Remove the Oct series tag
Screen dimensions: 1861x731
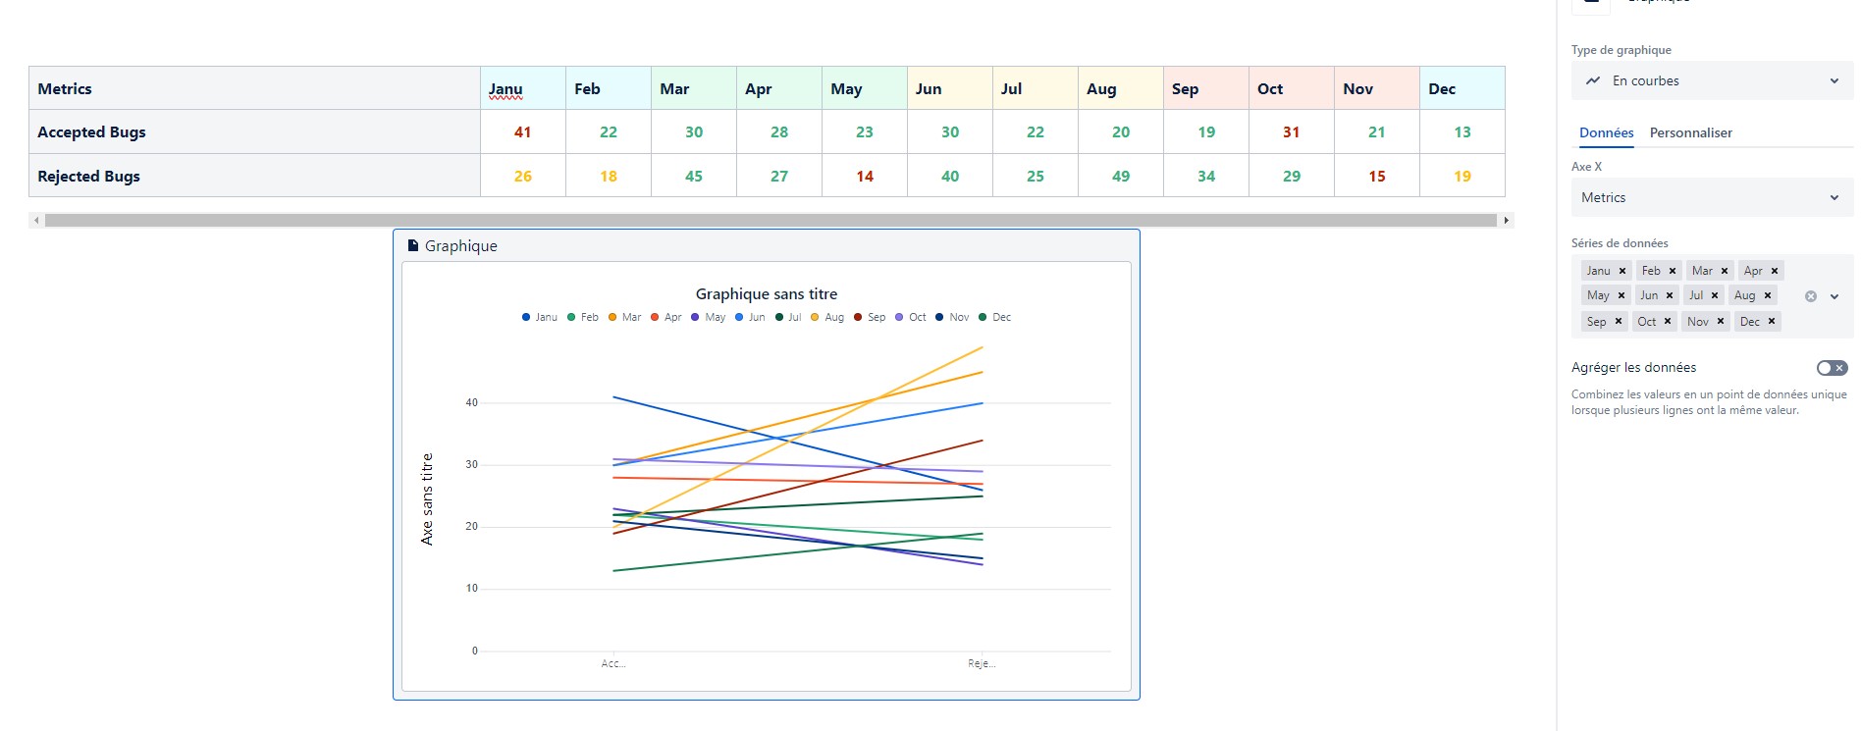(1668, 321)
